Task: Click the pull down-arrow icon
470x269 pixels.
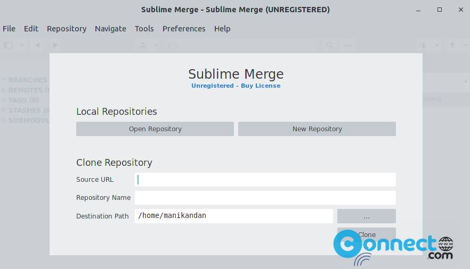Action: [424, 45]
